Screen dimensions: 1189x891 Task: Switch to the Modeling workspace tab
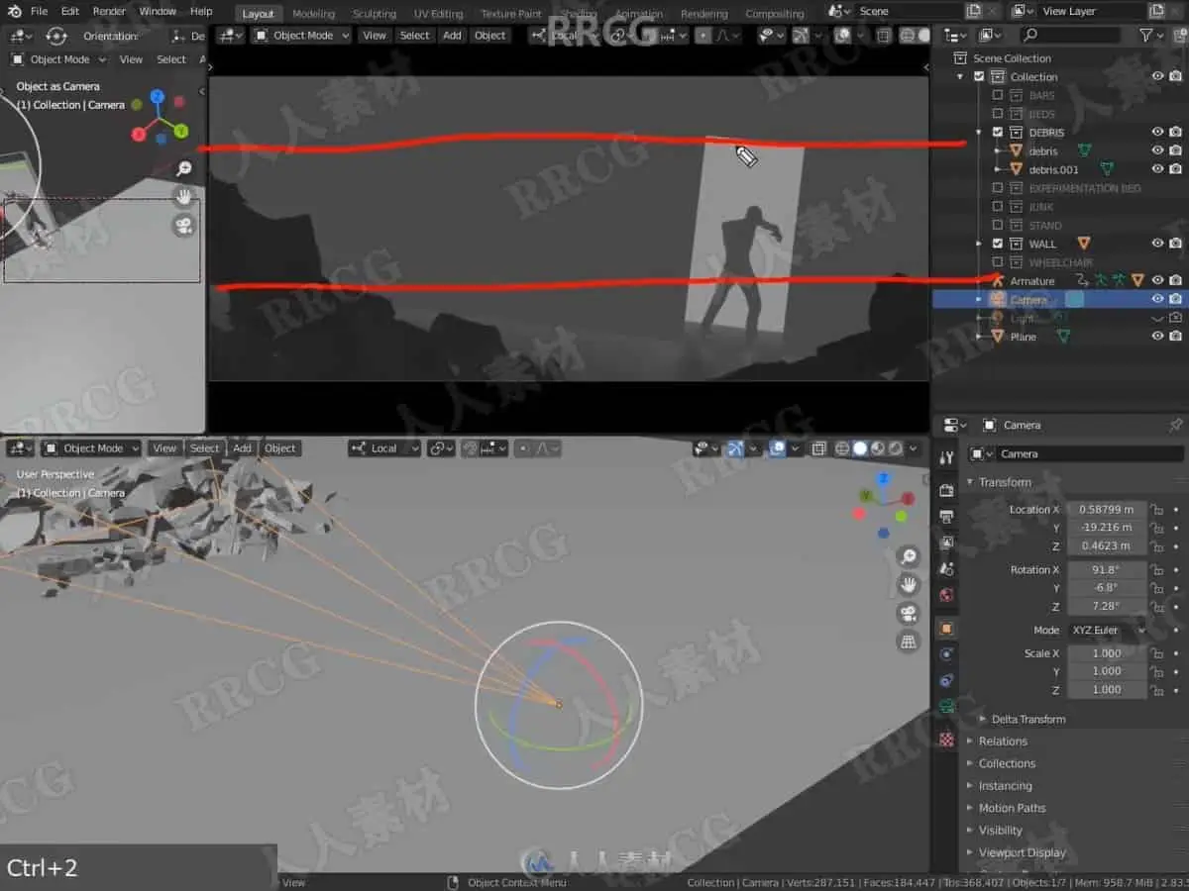click(313, 14)
